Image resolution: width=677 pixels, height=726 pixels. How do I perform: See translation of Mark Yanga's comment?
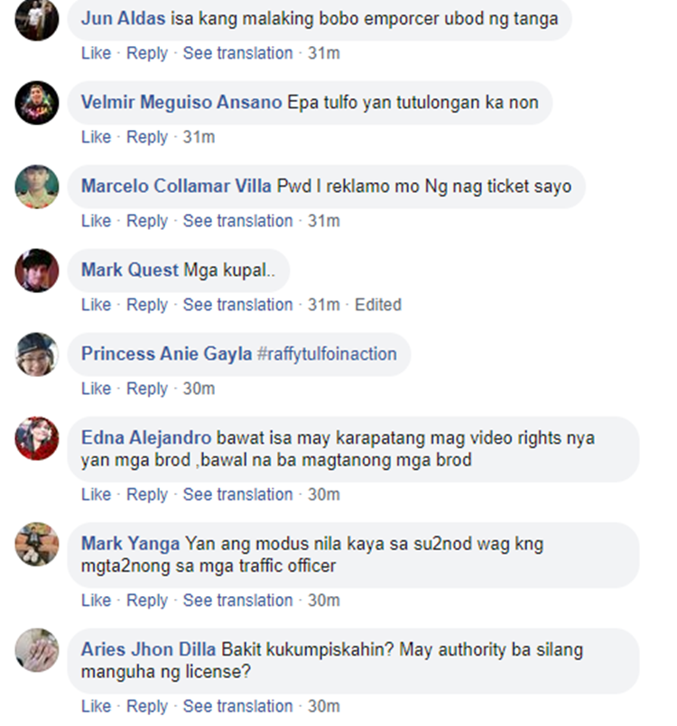click(237, 601)
